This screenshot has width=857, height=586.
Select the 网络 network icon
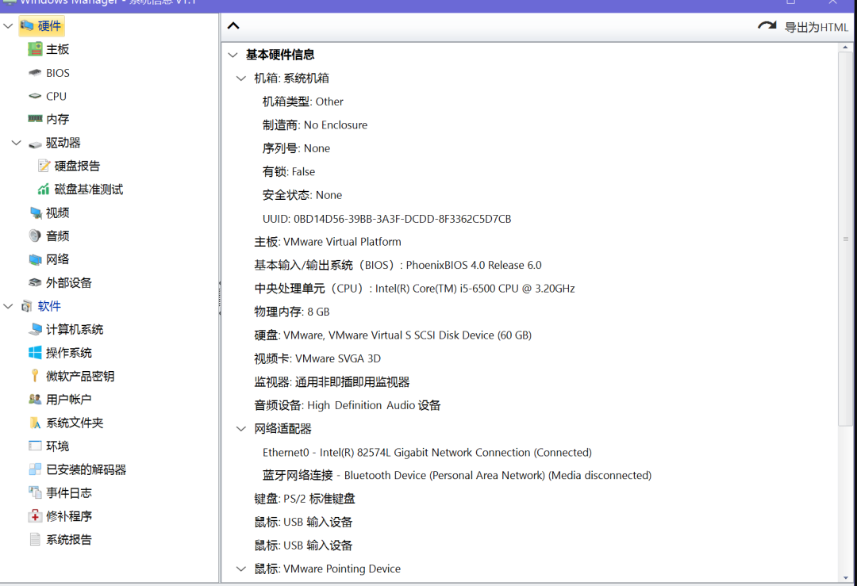point(35,259)
